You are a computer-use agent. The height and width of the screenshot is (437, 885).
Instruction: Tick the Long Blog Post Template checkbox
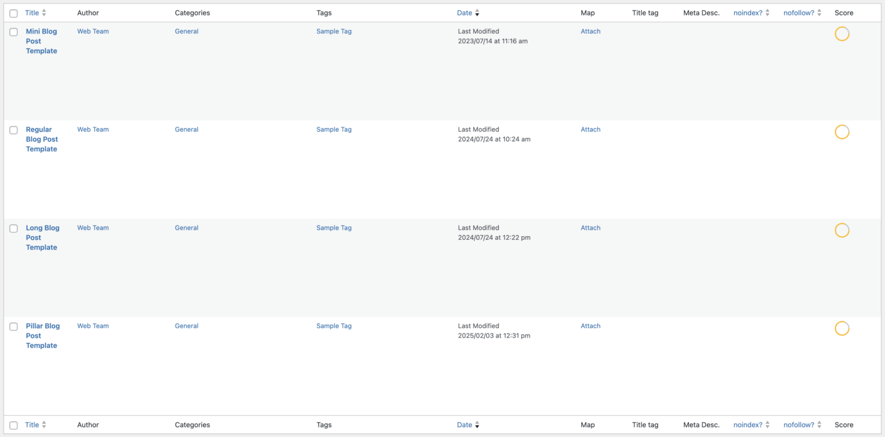14,228
